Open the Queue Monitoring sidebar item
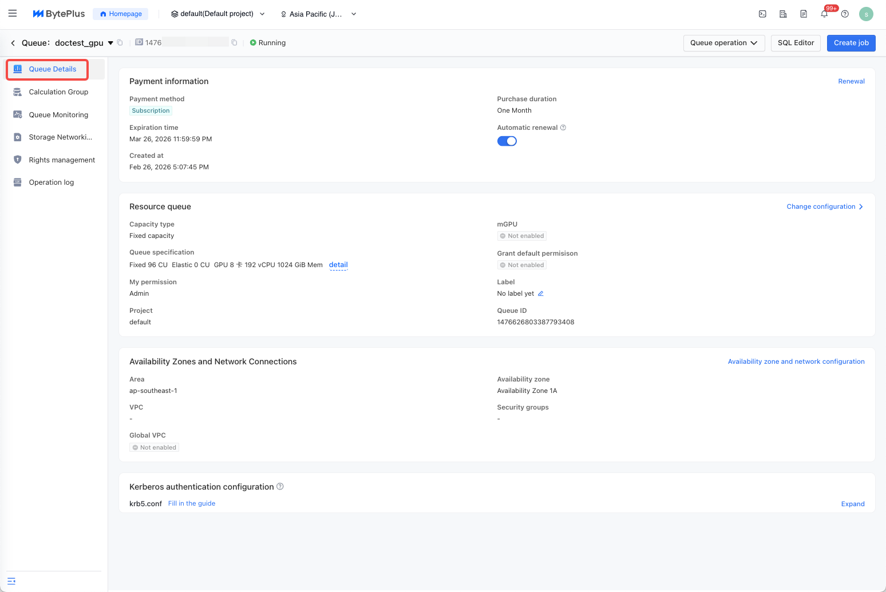 58,115
